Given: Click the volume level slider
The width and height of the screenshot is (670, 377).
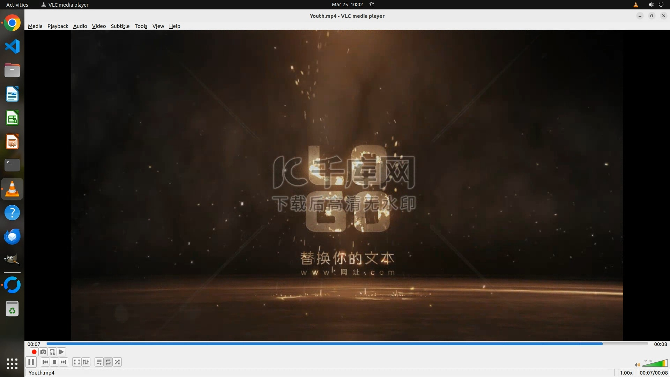Looking at the screenshot, I should point(655,364).
